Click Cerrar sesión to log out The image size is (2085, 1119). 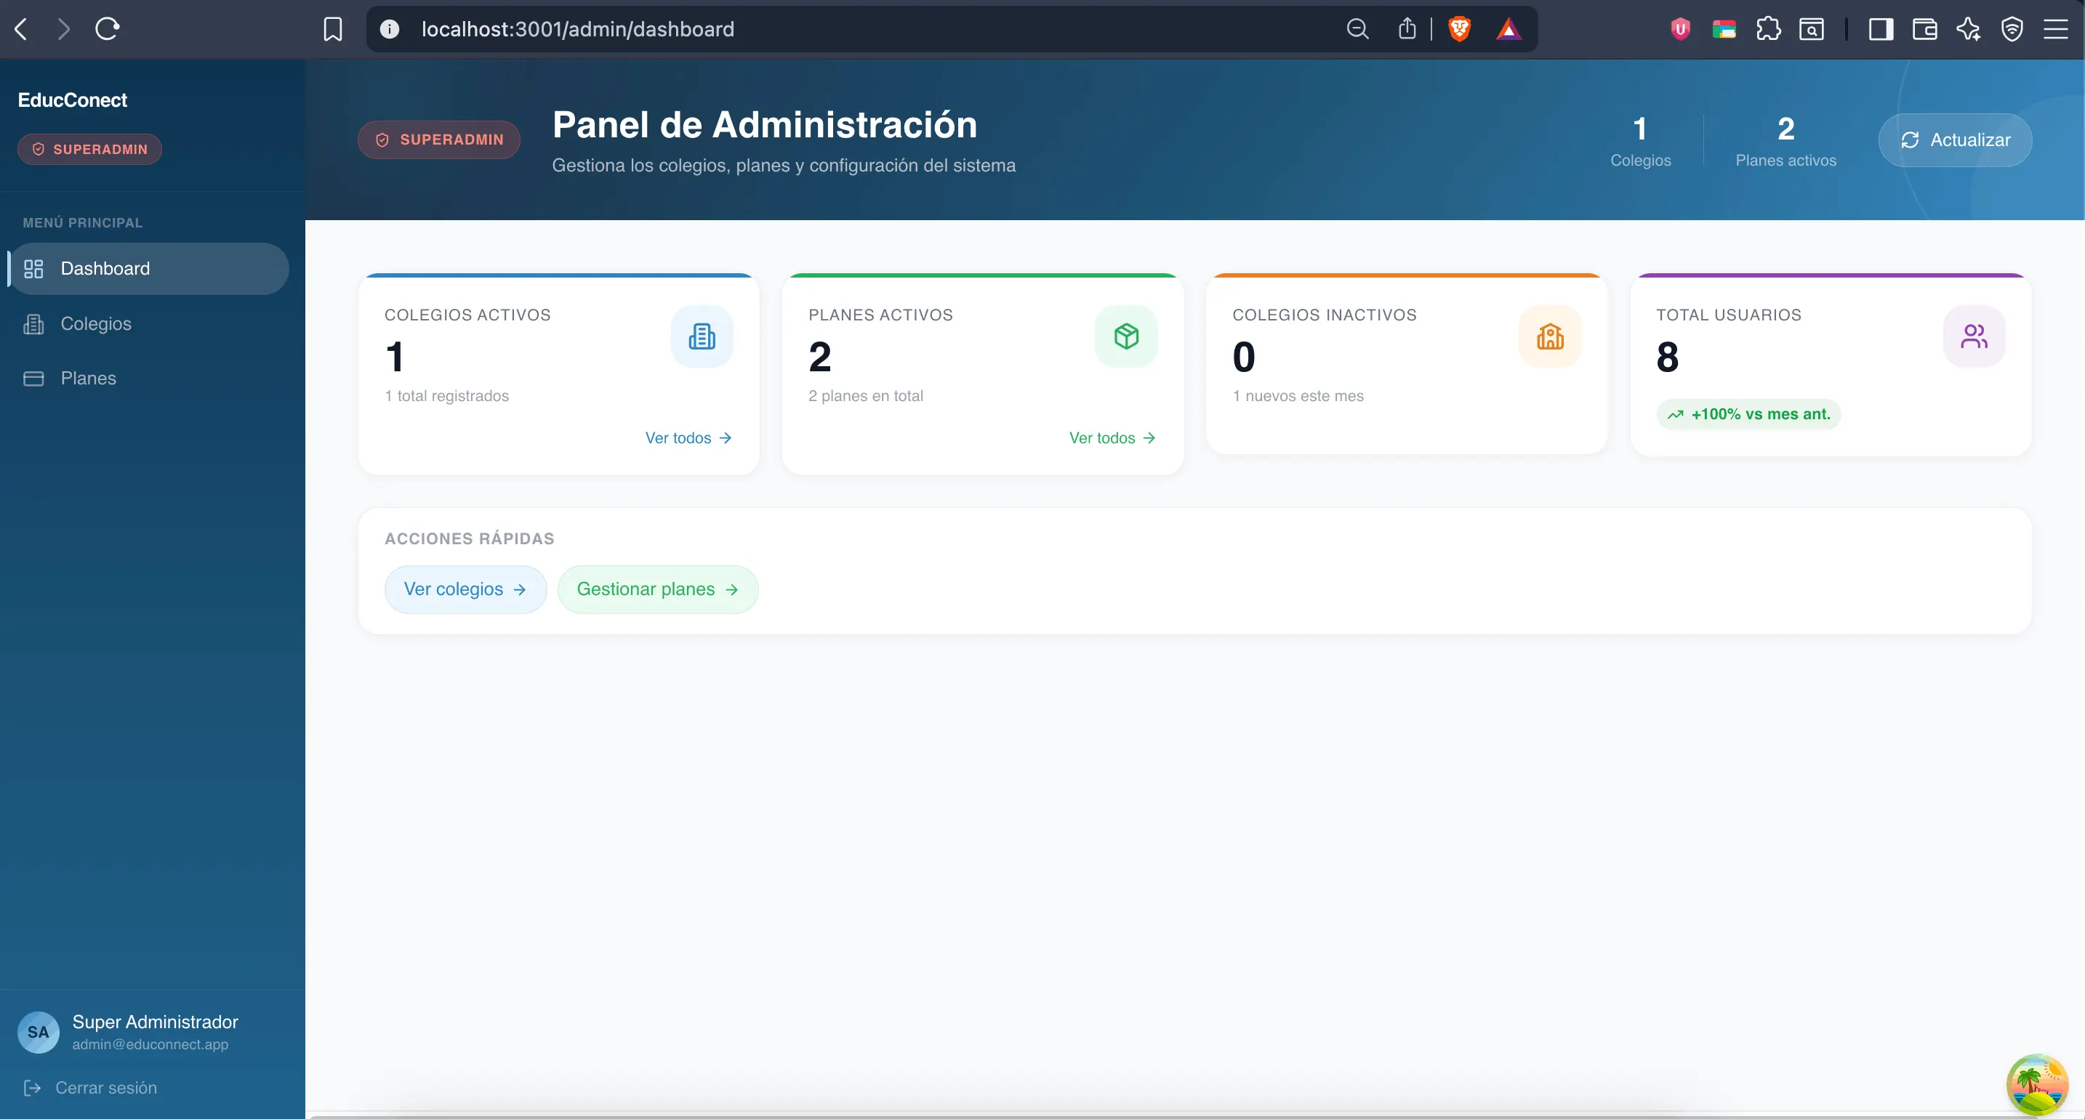point(105,1088)
